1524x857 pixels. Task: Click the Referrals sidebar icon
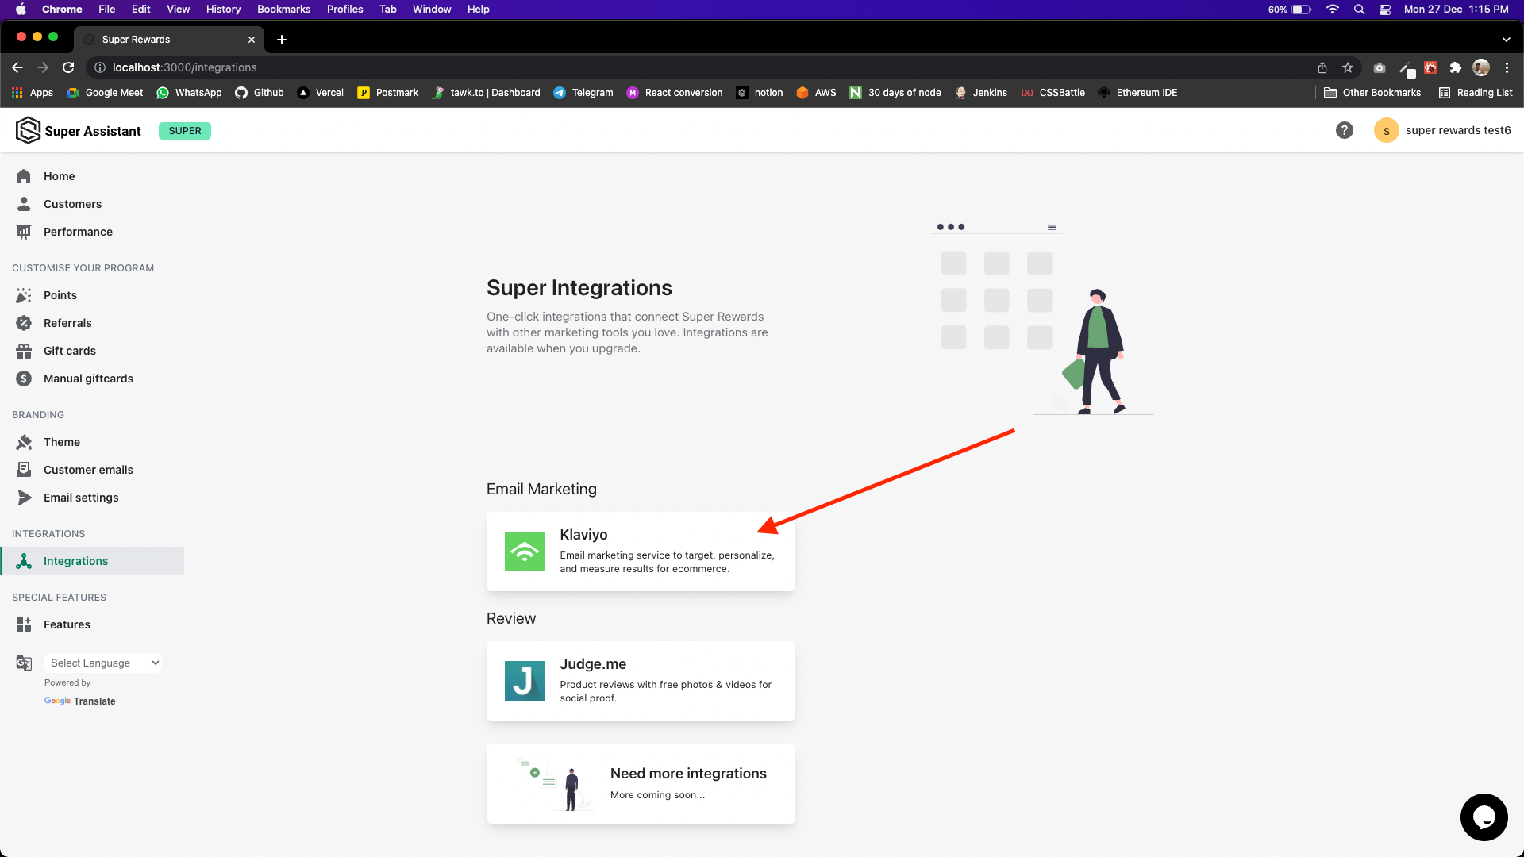[24, 323]
